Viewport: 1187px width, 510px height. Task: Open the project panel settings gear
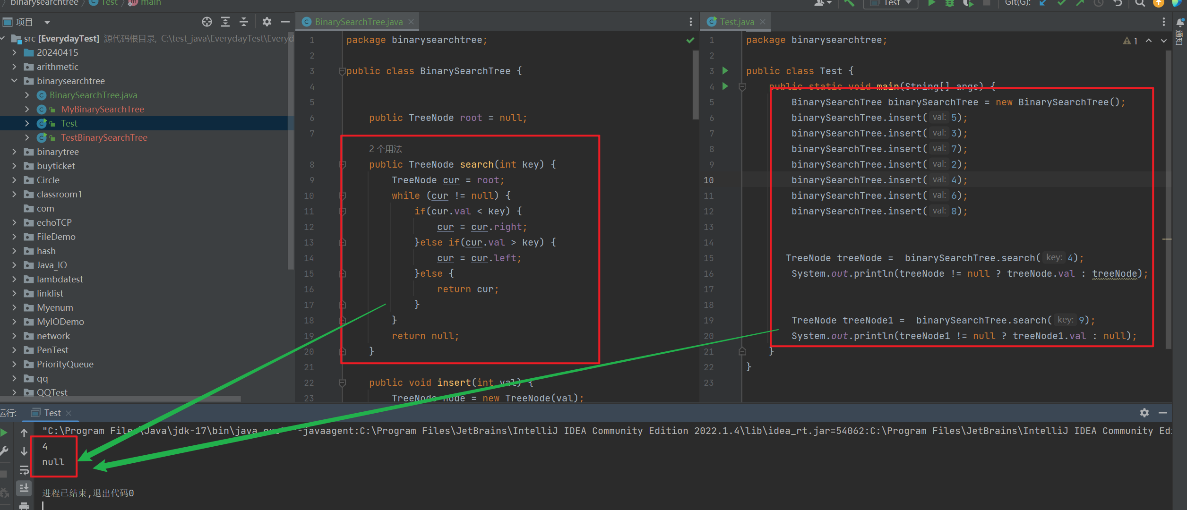pos(267,22)
